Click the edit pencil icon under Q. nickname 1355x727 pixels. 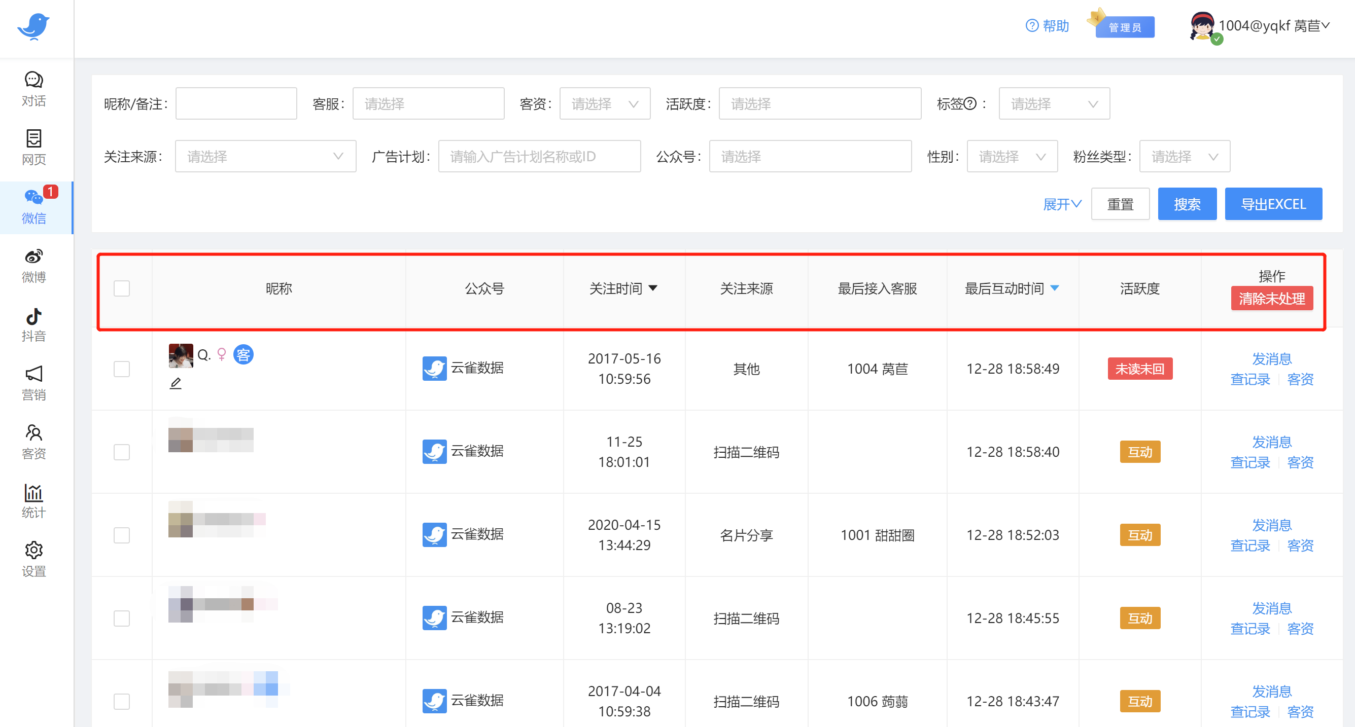(x=176, y=383)
